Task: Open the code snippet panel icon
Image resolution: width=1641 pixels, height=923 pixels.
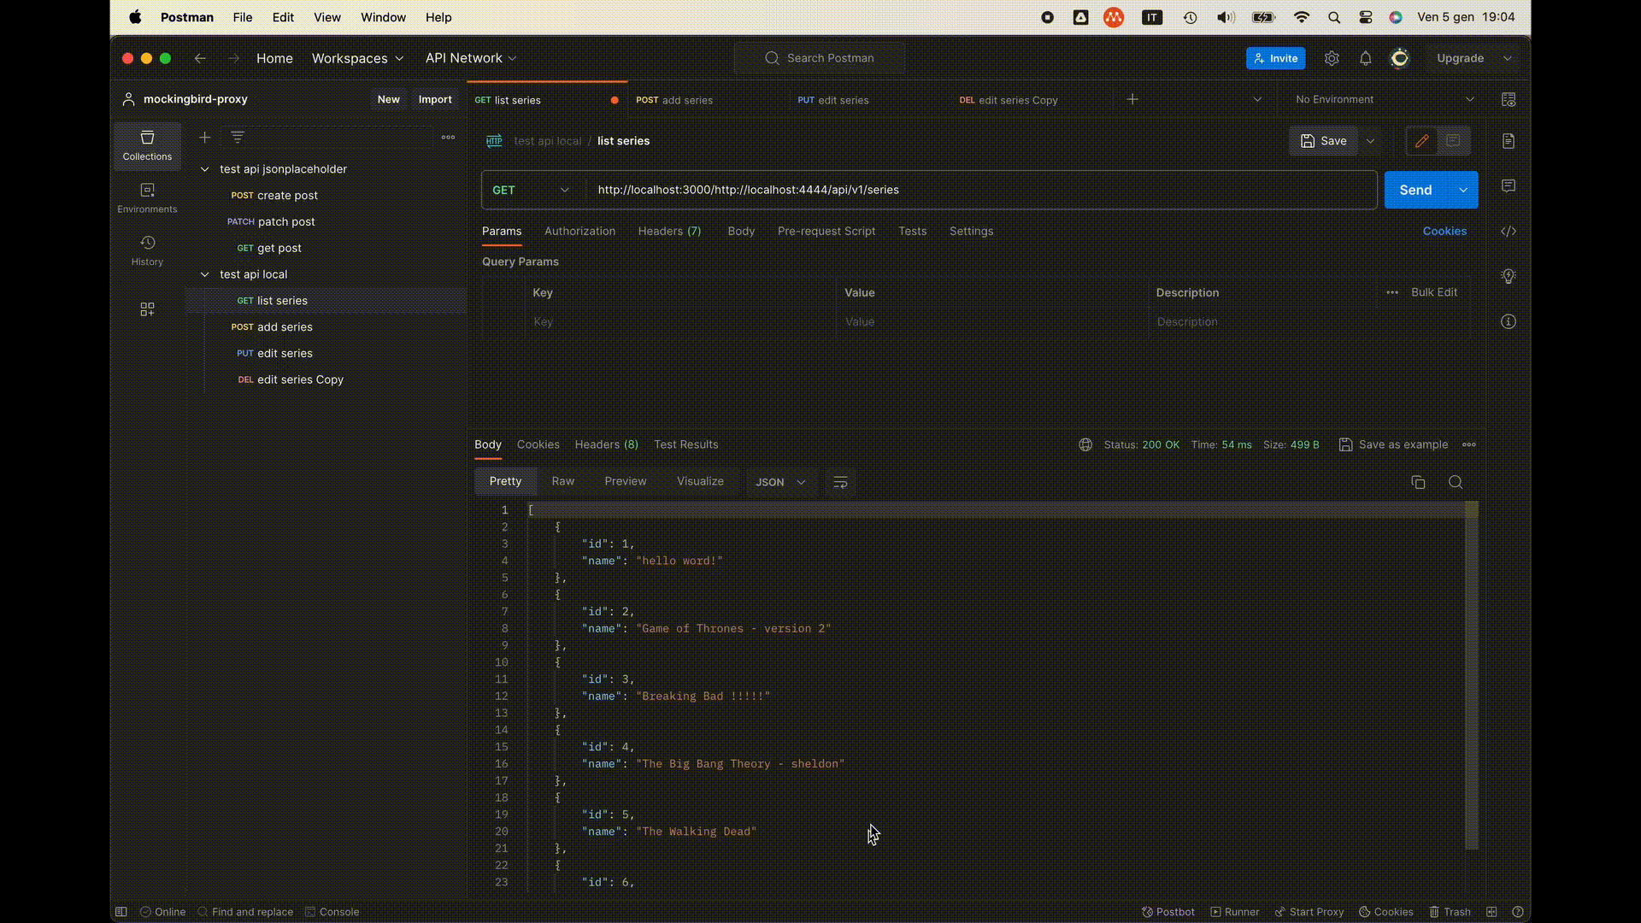Action: (1509, 232)
